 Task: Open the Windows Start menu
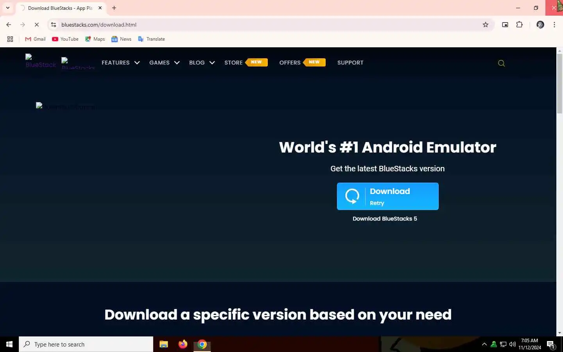(9, 344)
